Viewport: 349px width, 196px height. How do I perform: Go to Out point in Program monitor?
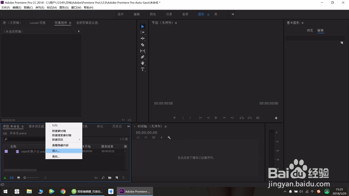(x=232, y=118)
